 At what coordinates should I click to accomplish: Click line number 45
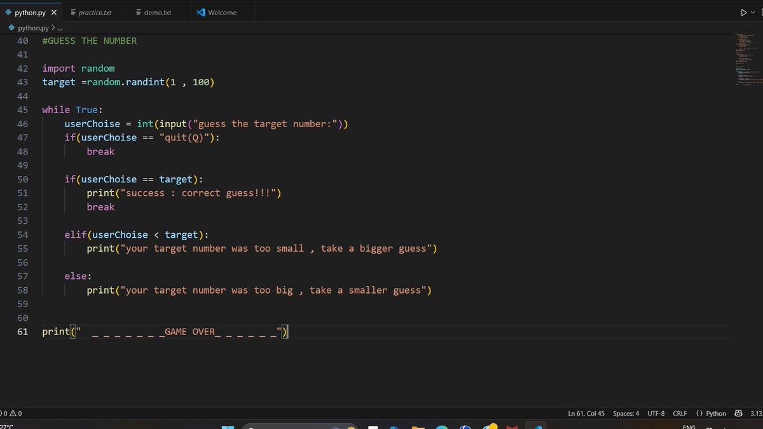(22, 110)
